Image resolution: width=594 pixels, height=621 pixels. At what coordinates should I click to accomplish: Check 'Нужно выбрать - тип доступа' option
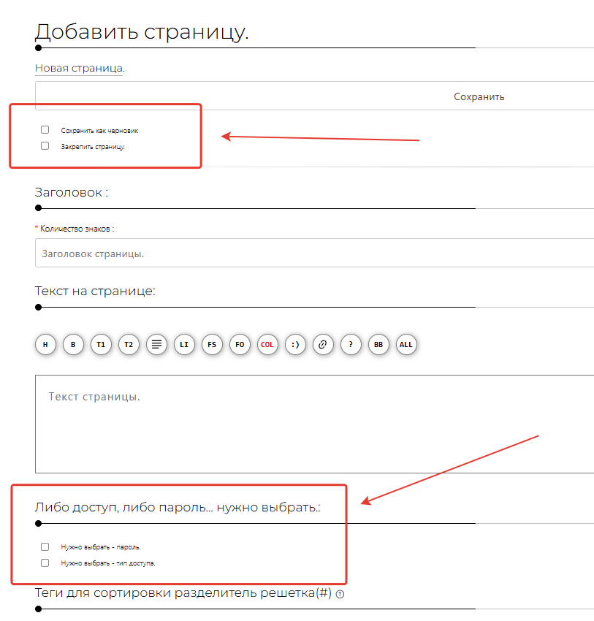[x=45, y=563]
